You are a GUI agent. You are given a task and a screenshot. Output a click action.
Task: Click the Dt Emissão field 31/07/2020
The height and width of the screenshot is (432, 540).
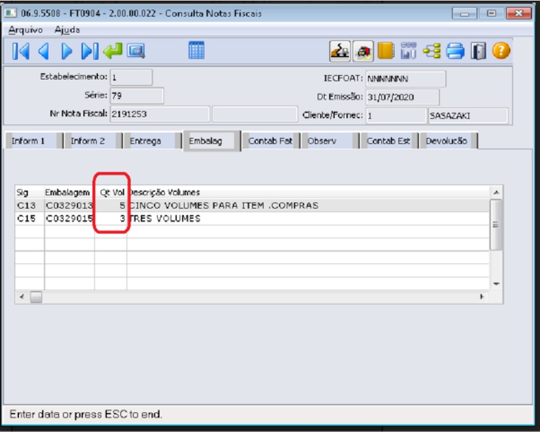click(x=402, y=97)
